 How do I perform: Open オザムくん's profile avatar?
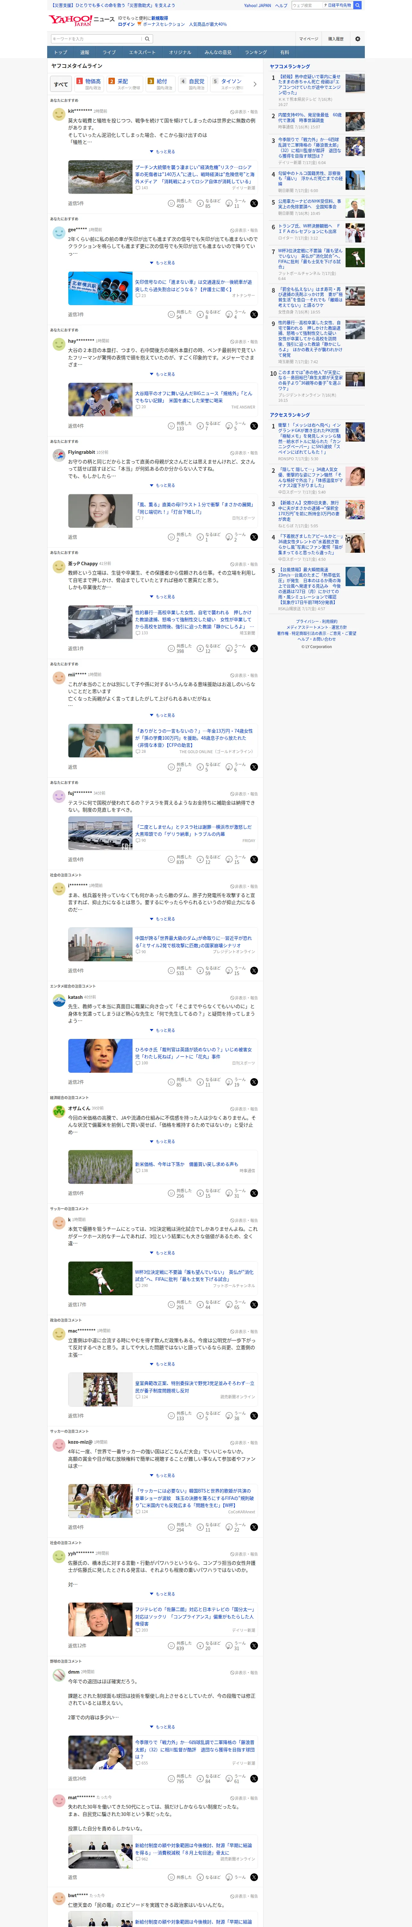(x=58, y=1112)
